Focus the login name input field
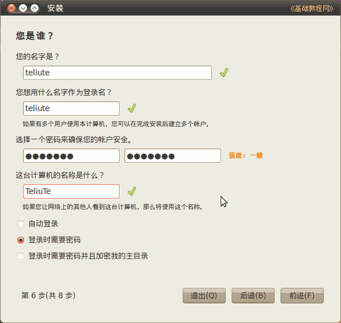Image resolution: width=341 pixels, height=323 pixels. tap(71, 108)
